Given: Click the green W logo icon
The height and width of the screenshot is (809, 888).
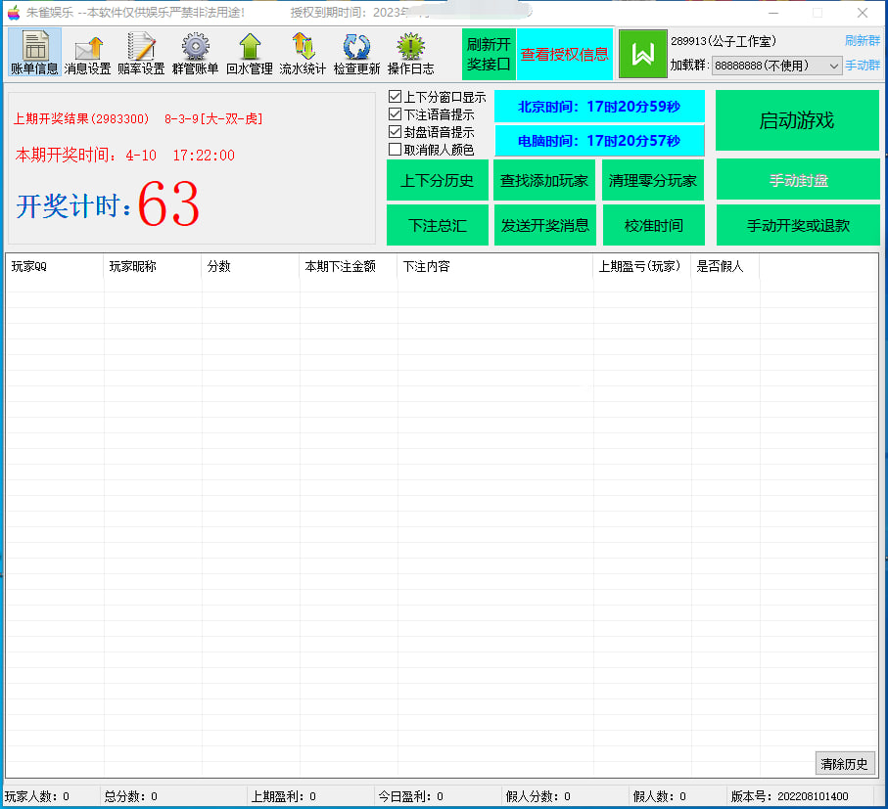Looking at the screenshot, I should pos(642,54).
